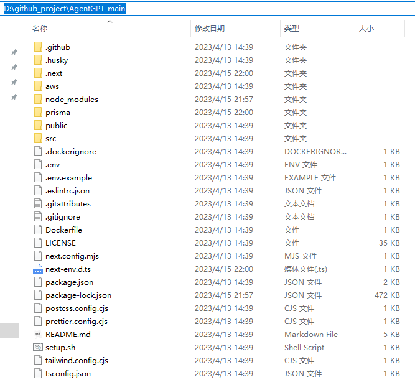Click the Dockerfile file icon

38,230
